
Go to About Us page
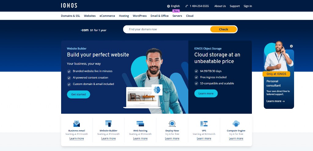point(220,6)
